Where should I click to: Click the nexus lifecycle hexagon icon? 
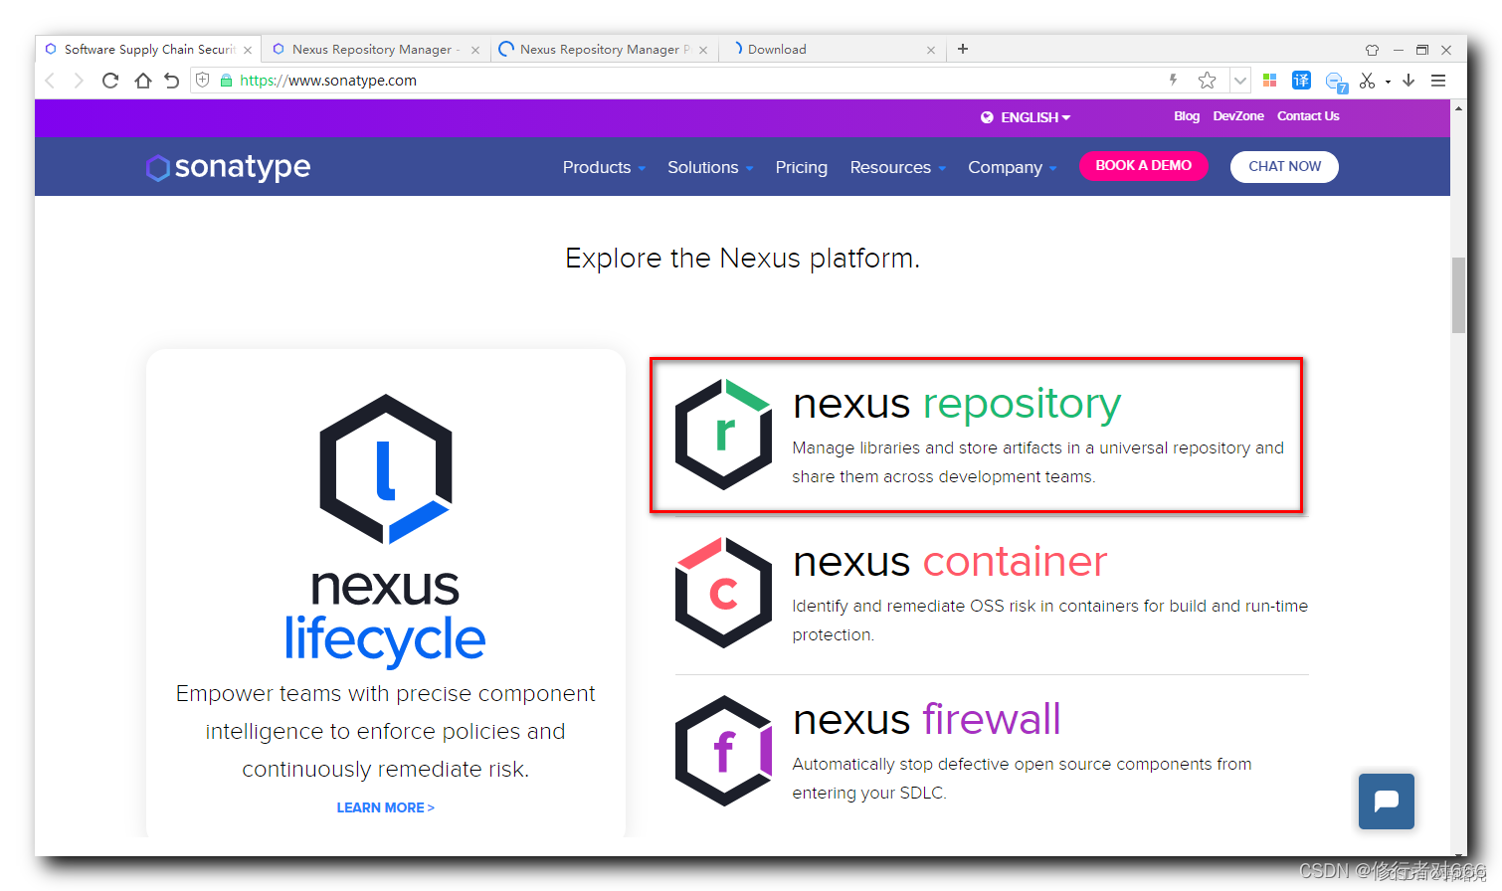point(385,470)
